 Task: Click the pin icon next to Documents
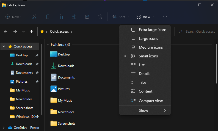point(37,73)
